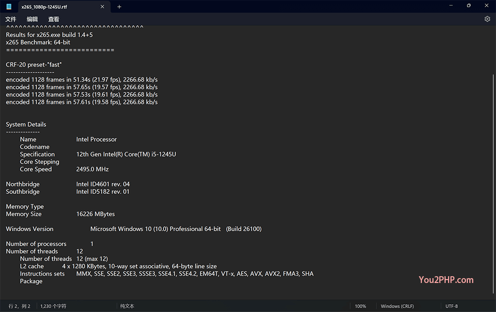Select the x265_1080p-1245U.rtf tab
The image size is (496, 312).
(53, 7)
